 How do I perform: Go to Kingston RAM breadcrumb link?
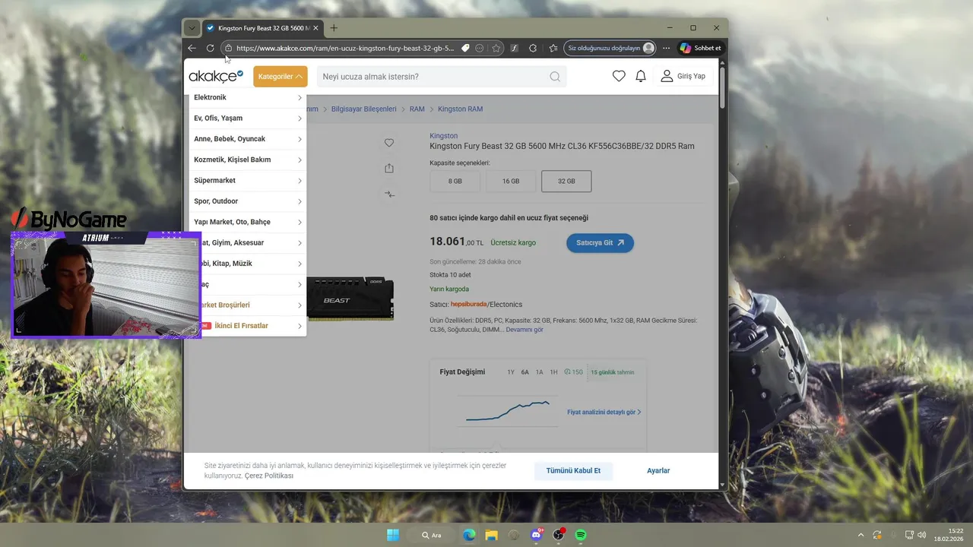tap(460, 109)
